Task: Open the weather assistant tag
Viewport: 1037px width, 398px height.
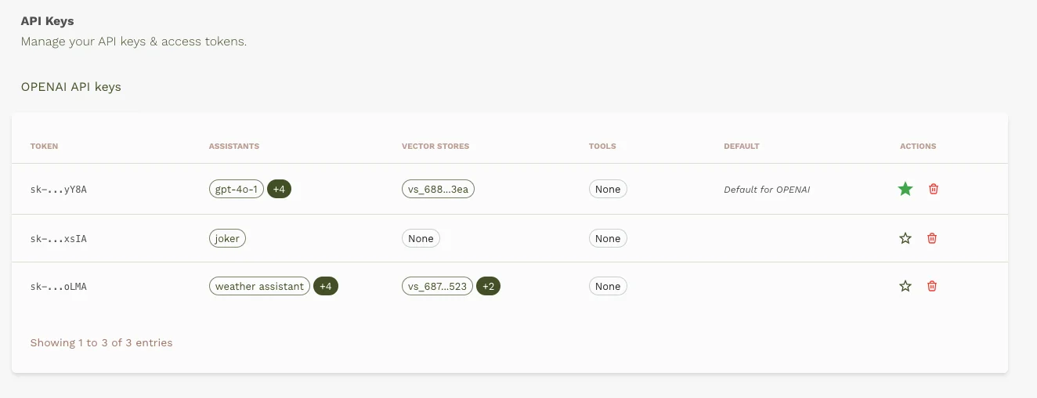Action: (x=259, y=286)
